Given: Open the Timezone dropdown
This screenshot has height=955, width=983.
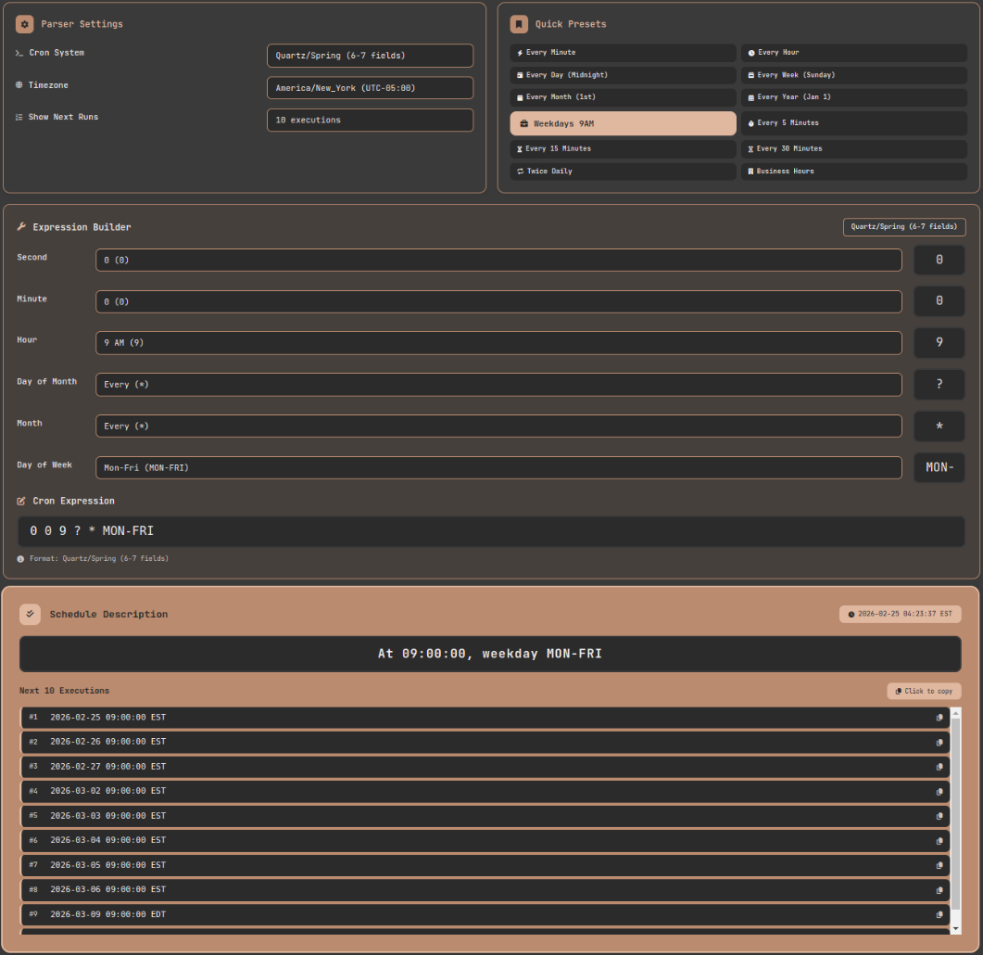Looking at the screenshot, I should (370, 87).
